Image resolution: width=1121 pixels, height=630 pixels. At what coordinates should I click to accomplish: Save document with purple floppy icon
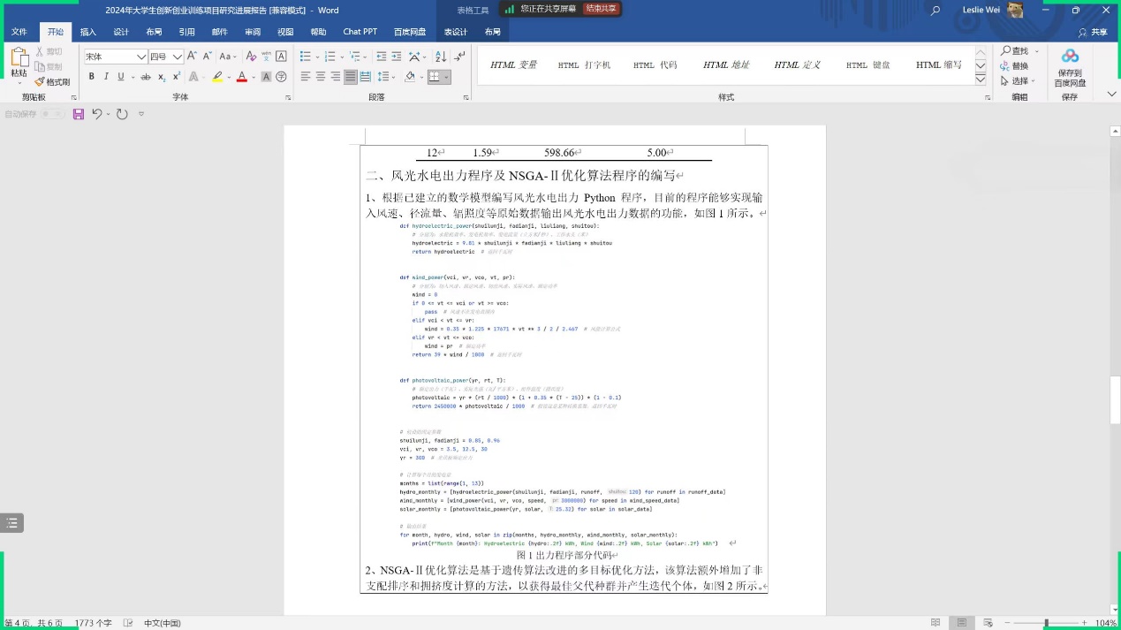click(x=78, y=114)
